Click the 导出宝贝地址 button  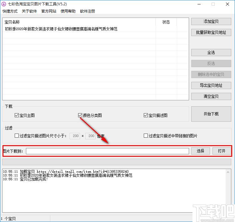click(x=211, y=85)
